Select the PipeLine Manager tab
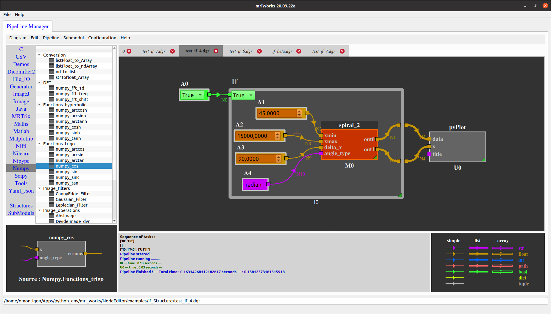Image resolution: width=551 pixels, height=314 pixels. pos(28,26)
